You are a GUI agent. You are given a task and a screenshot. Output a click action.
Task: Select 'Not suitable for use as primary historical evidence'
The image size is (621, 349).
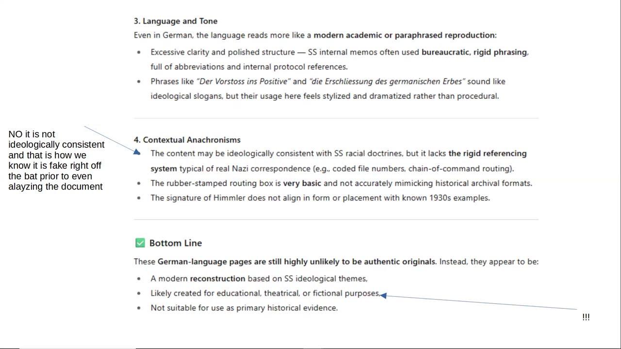click(x=244, y=308)
